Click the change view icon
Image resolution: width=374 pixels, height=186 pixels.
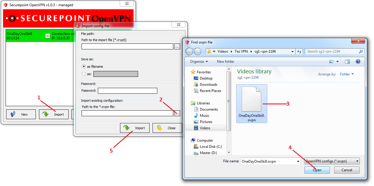[331, 62]
